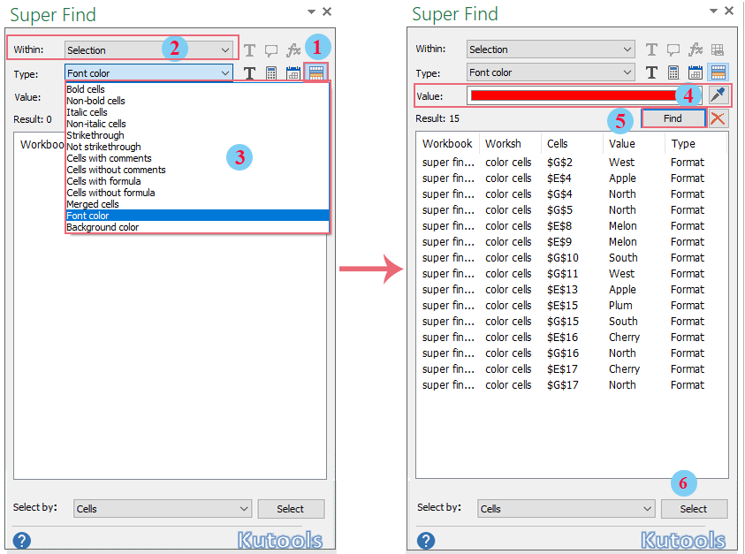The width and height of the screenshot is (745, 554).
Task: Click the Find button
Action: click(673, 118)
